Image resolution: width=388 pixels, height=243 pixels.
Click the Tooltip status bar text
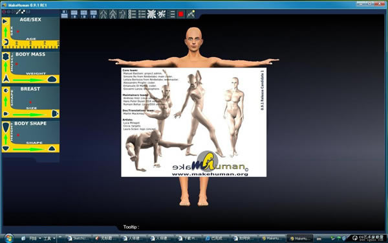pyautogui.click(x=131, y=227)
